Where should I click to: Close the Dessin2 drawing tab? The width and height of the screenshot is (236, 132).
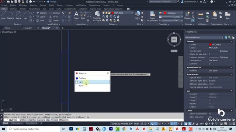pyautogui.click(x=57, y=28)
